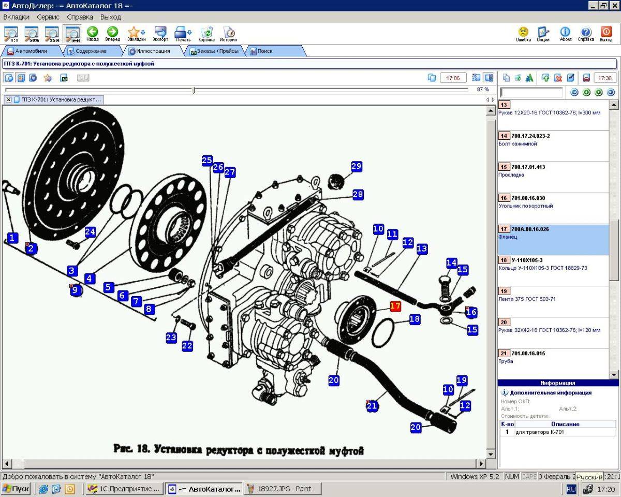
Task: Click callout 29 on the diagram
Action: tap(356, 166)
